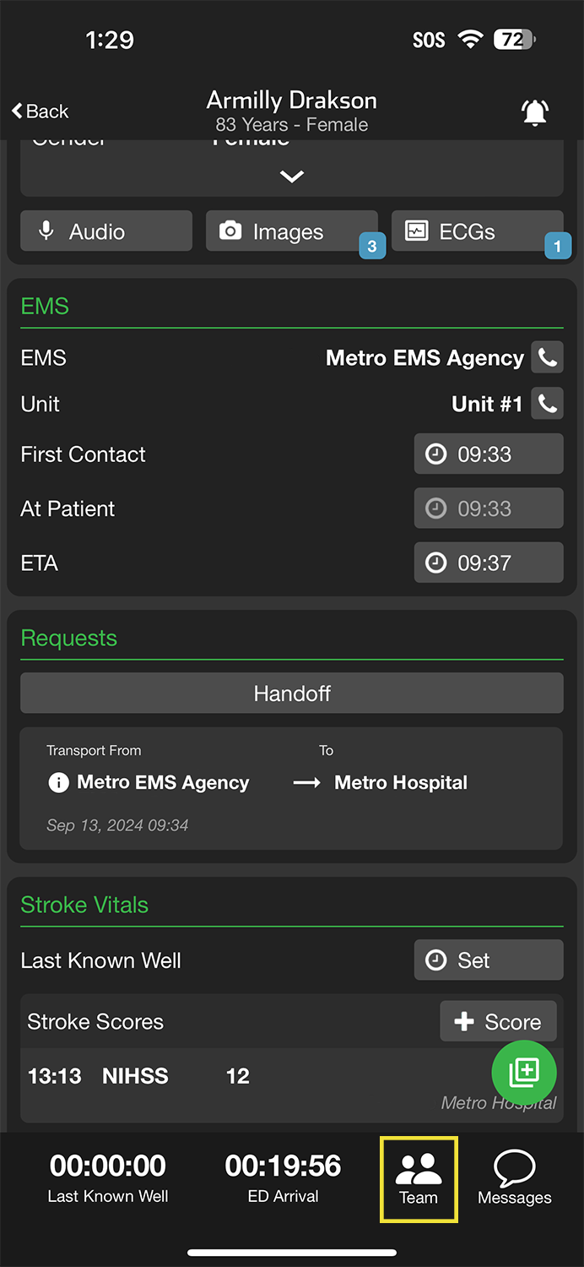
Task: Call Unit #1 phone icon
Action: coord(548,404)
